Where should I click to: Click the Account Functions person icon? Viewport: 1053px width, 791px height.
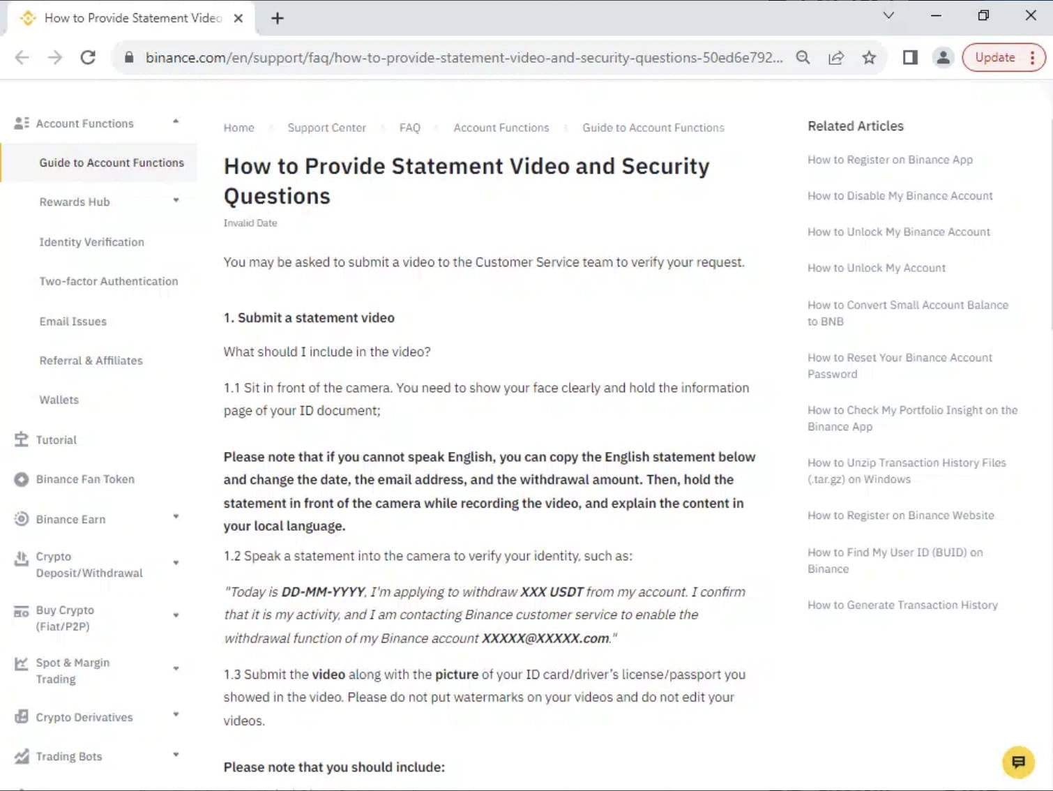(x=22, y=122)
